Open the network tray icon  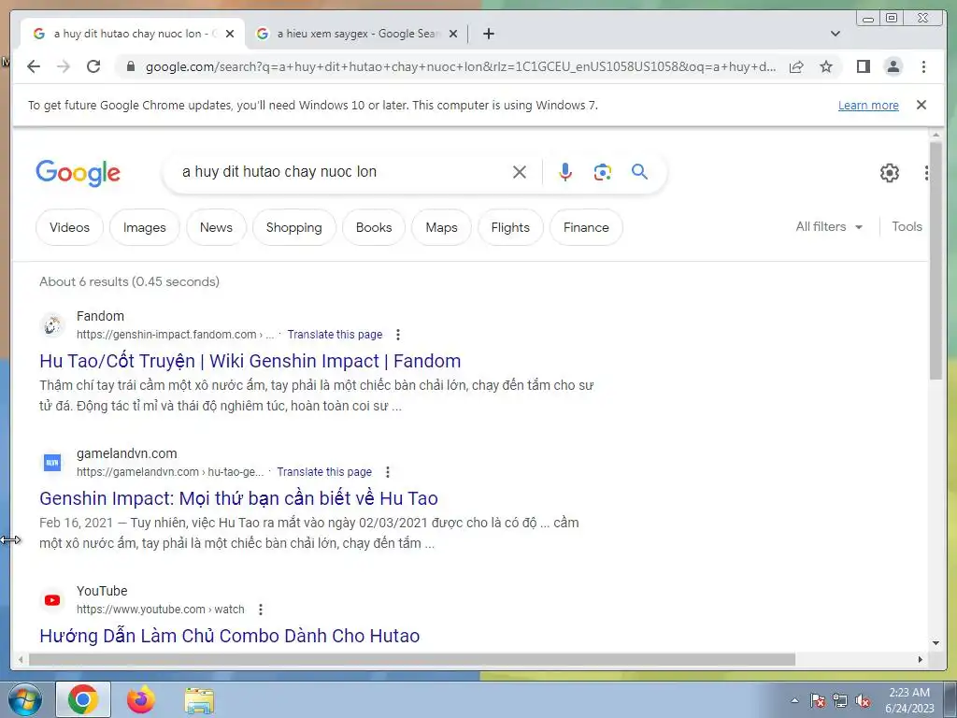pos(840,700)
